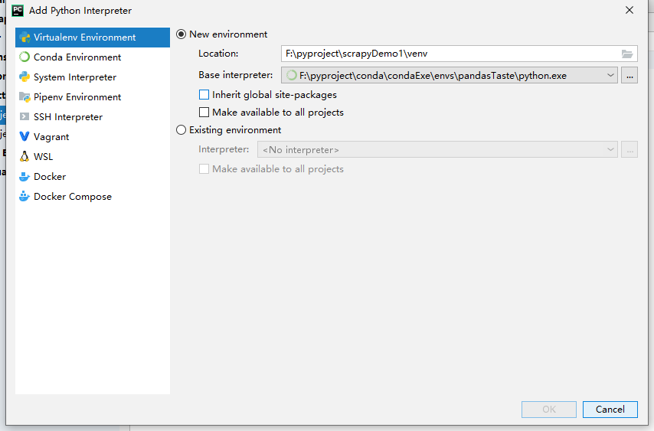Screen dimensions: 654x431
Task: Select the New environment radio button
Action: point(181,34)
